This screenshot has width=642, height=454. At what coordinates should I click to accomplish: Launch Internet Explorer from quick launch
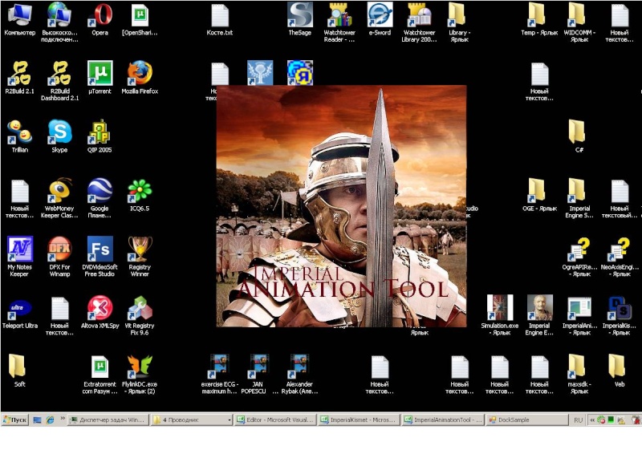[x=50, y=420]
